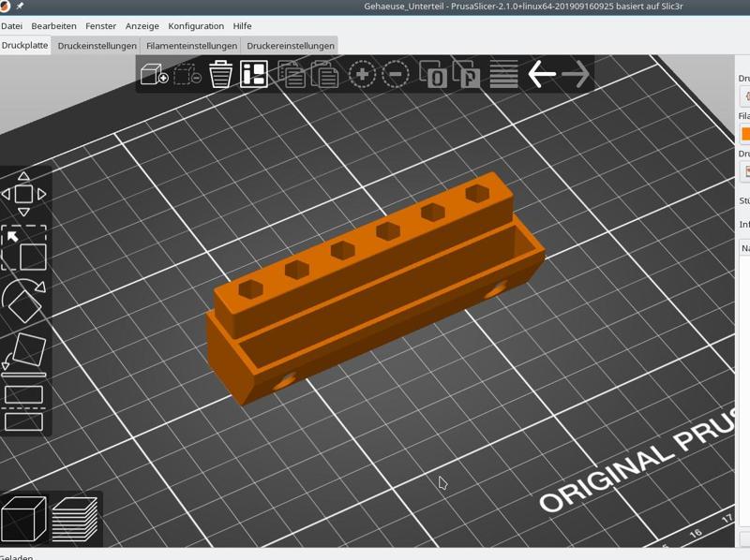Click the Delete all trash bin icon

[x=220, y=74]
